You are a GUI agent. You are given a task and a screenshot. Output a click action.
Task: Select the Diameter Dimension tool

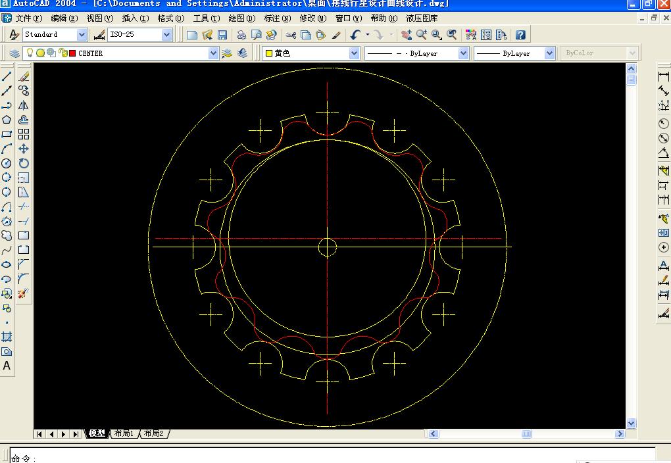click(x=663, y=138)
